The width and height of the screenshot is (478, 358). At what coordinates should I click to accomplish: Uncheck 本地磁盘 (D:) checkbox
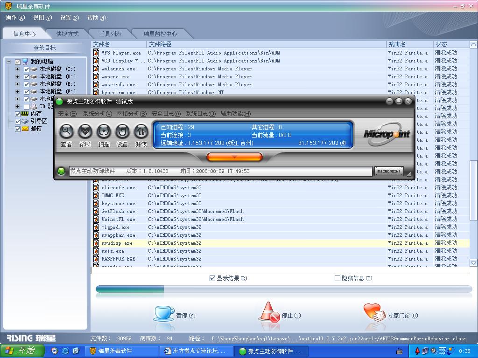27,77
